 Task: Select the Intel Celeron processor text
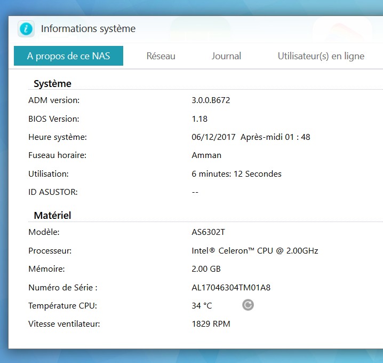[254, 251]
